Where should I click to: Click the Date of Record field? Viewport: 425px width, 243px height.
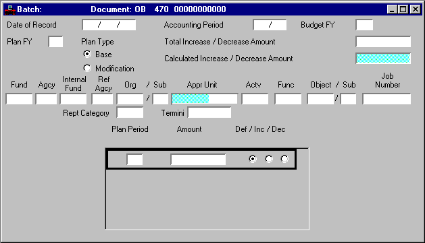point(109,25)
